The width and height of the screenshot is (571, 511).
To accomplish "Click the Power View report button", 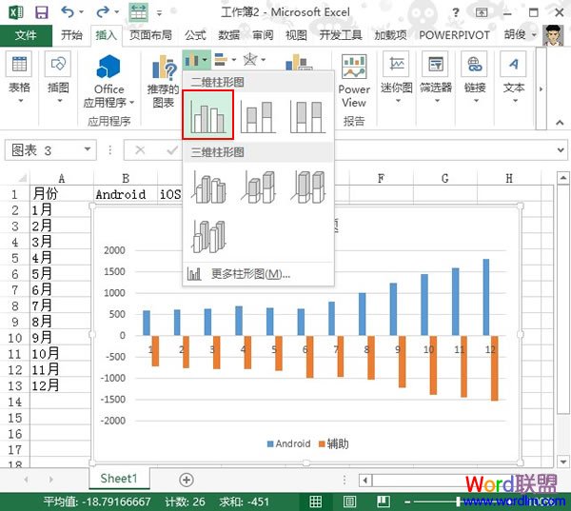I will pos(354,81).
